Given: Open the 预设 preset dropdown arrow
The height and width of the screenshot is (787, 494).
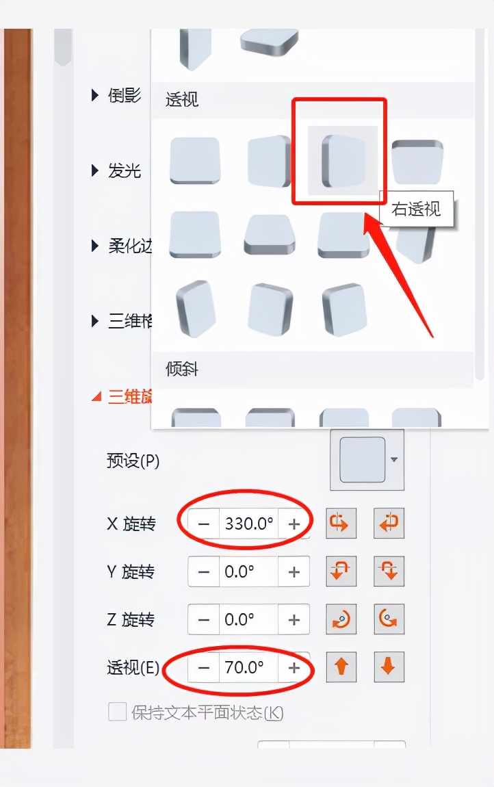Looking at the screenshot, I should (394, 460).
